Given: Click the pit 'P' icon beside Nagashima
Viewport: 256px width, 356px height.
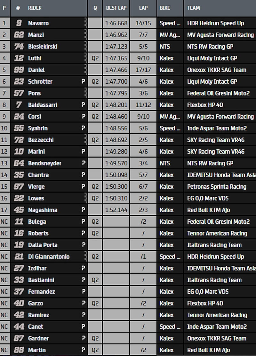Looking at the screenshot, I should pyautogui.click(x=84, y=210).
